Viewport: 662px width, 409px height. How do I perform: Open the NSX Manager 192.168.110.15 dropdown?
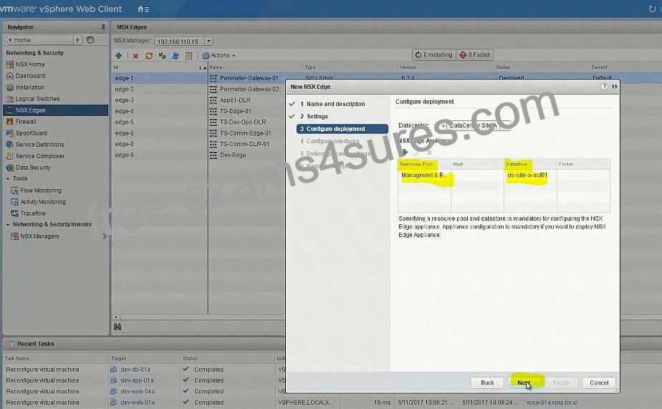(208, 41)
